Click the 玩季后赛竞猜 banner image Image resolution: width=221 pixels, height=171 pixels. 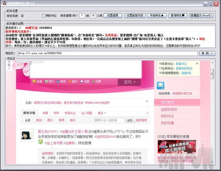(177, 147)
